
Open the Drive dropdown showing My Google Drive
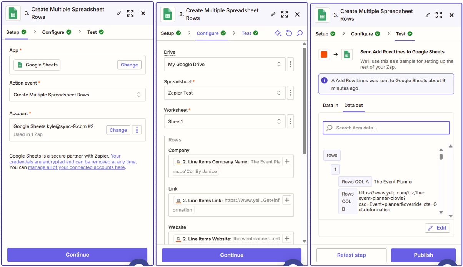pyautogui.click(x=225, y=65)
